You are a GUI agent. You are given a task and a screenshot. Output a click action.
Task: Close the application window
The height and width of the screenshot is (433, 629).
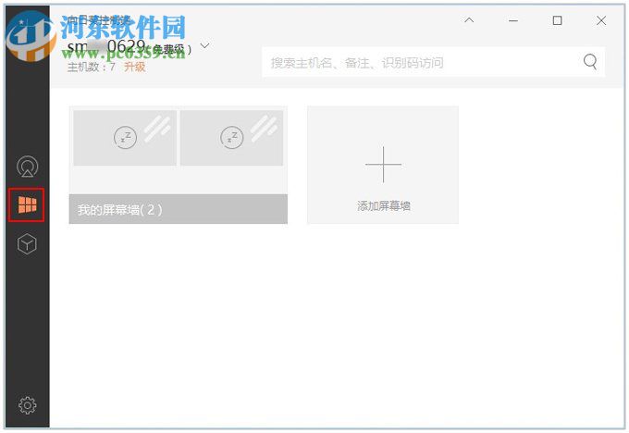coord(601,20)
